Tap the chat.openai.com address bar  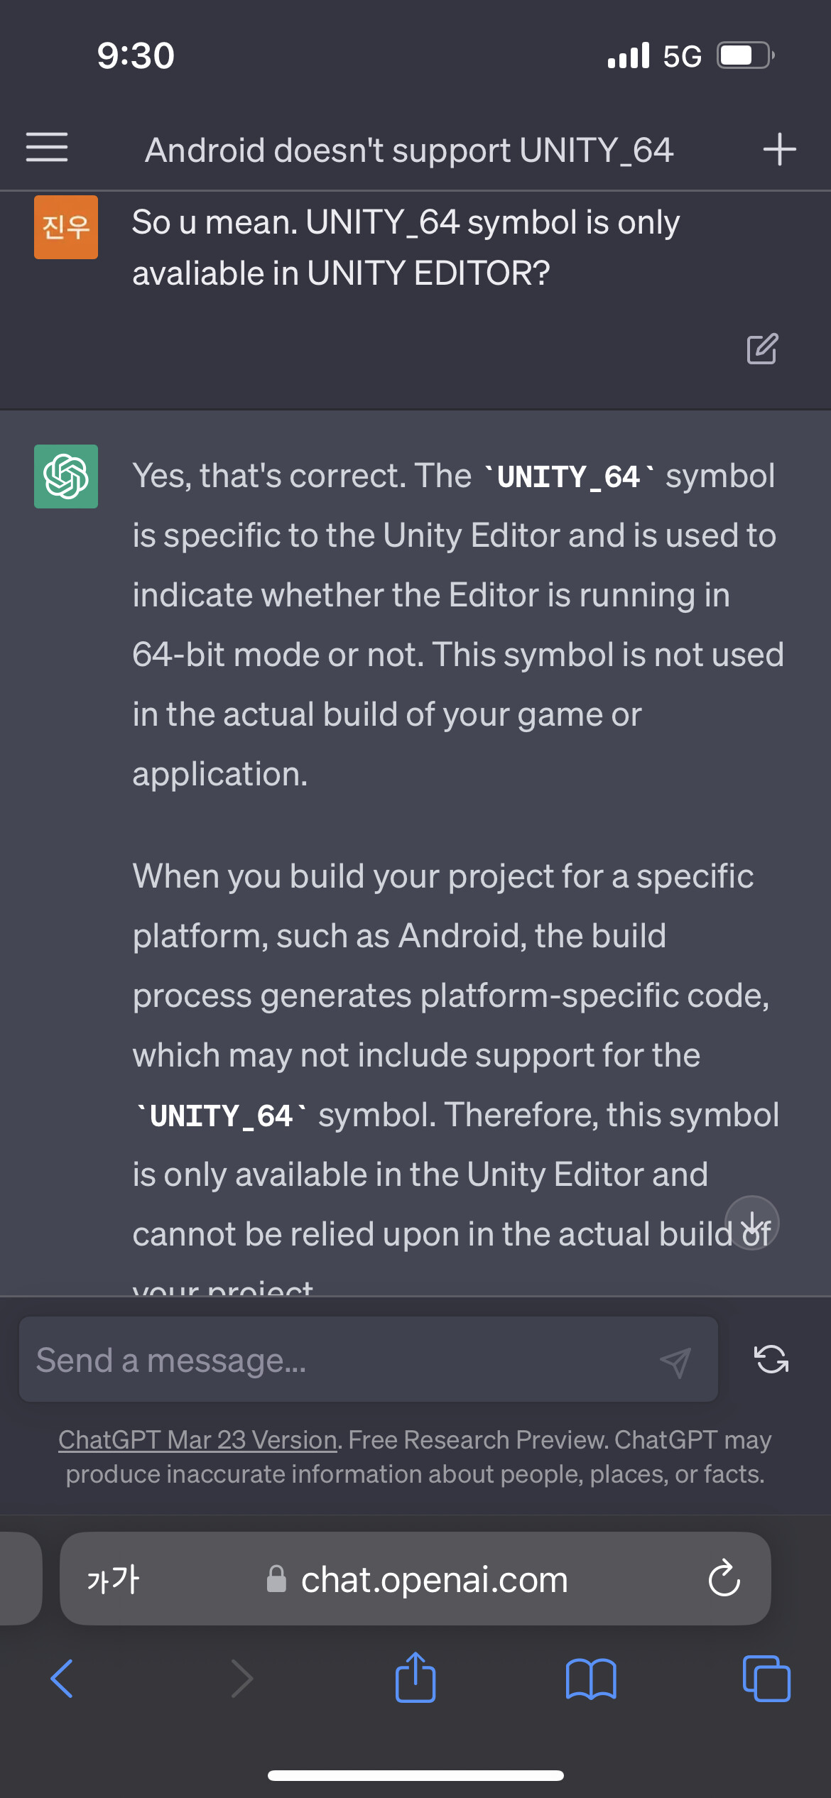[433, 1579]
